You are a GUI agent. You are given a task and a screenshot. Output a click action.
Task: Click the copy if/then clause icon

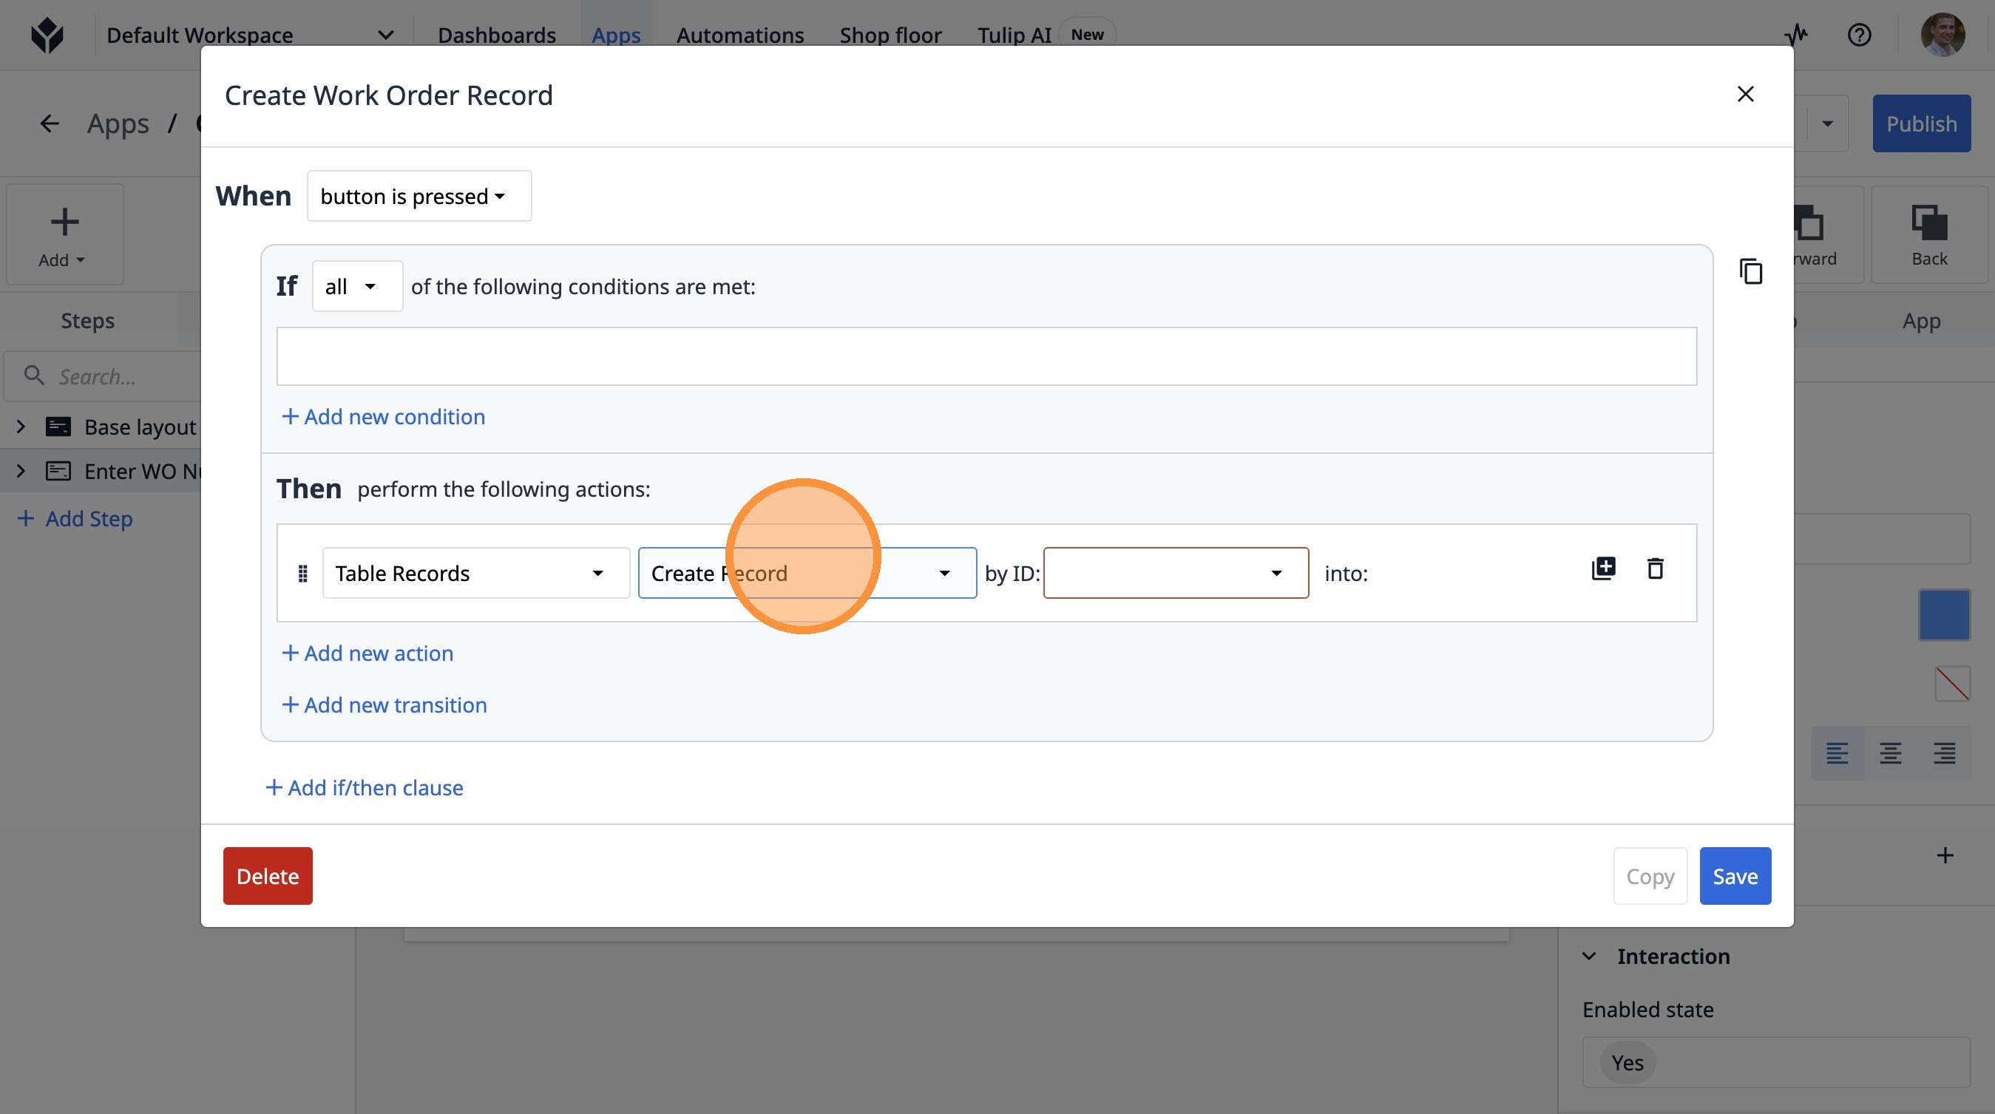(x=1750, y=272)
